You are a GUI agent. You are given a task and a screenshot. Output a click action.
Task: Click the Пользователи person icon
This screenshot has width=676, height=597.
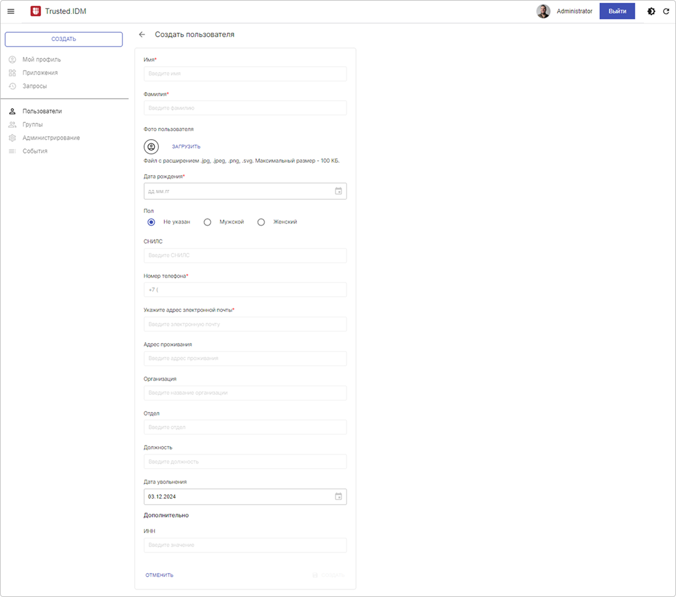[x=12, y=111]
